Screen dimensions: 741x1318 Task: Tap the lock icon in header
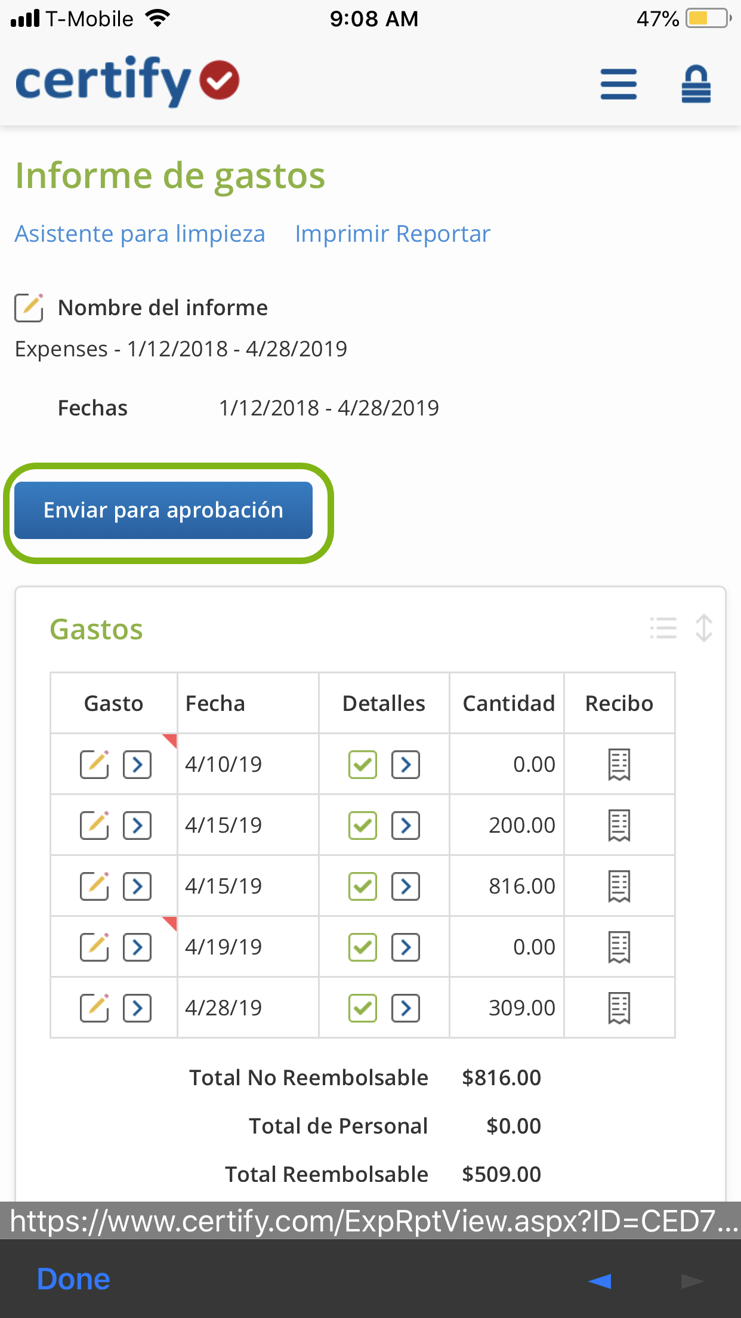(x=696, y=84)
